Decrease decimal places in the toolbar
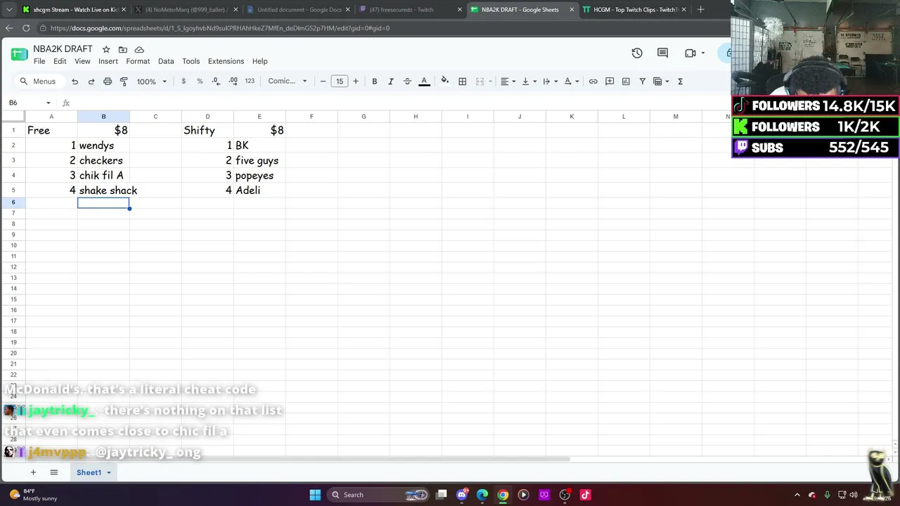 coord(217,82)
